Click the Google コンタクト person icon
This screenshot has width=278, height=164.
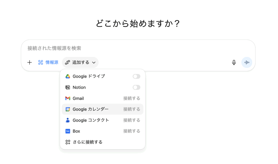pyautogui.click(x=68, y=120)
